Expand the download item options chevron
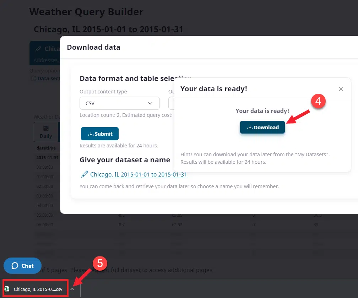Viewport: 358px width, 298px height. [72, 289]
